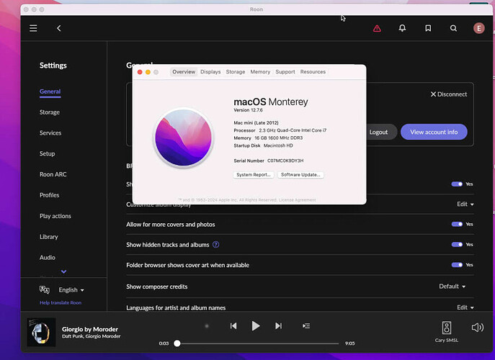Click Disconnect in Roon settings
This screenshot has height=360, width=495.
click(449, 94)
